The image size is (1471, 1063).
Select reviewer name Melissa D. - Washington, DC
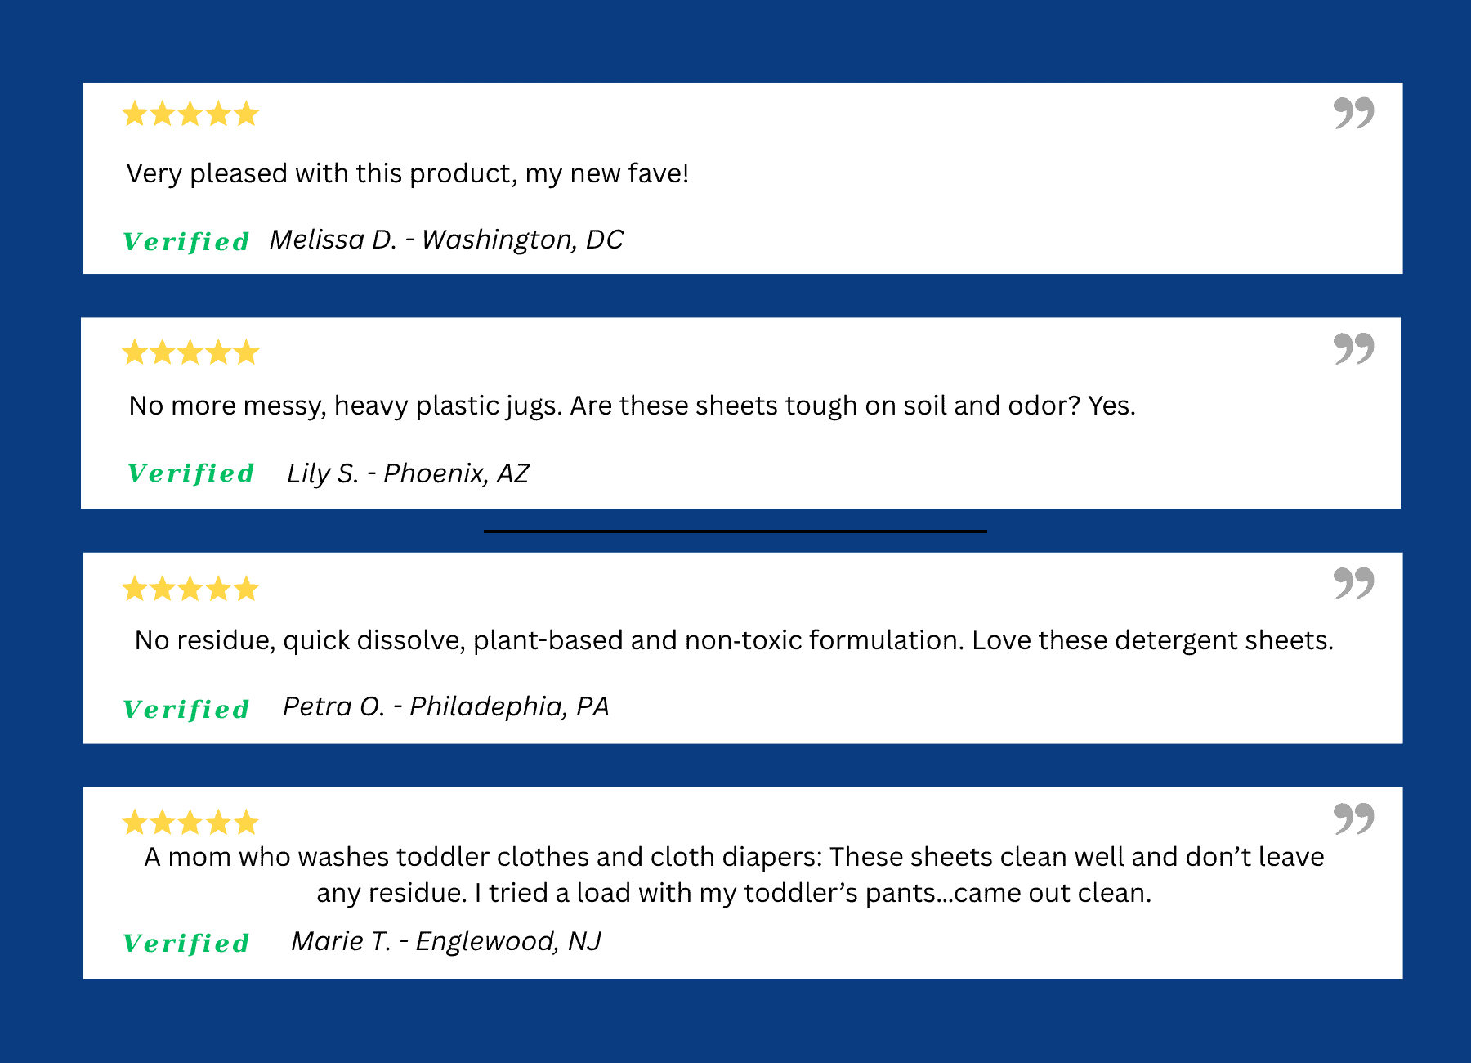click(x=446, y=240)
